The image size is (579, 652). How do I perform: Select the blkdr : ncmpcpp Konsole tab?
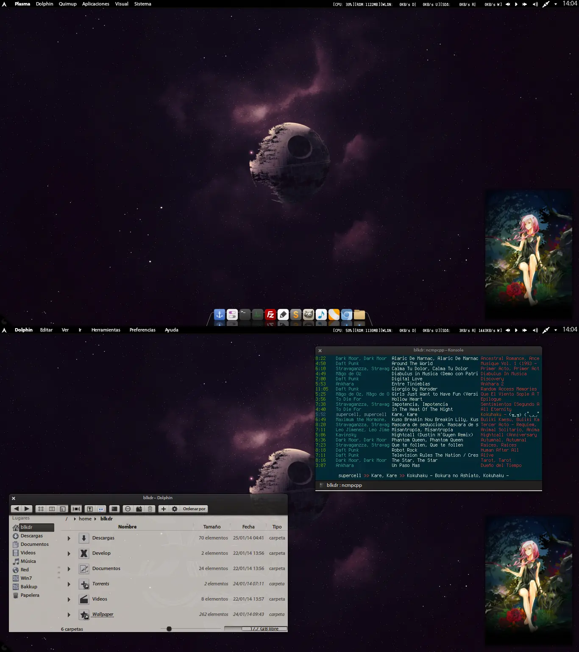click(x=344, y=485)
